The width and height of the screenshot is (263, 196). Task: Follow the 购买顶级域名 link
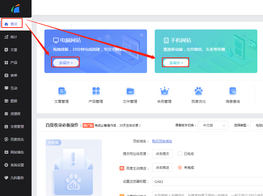click(162, 141)
